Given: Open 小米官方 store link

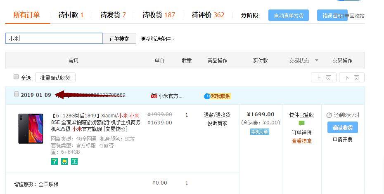Looking at the screenshot, I should (x=170, y=96).
